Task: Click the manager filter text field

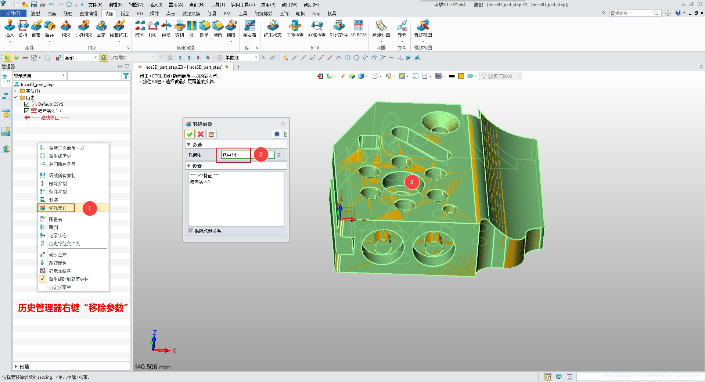Action: (94, 76)
